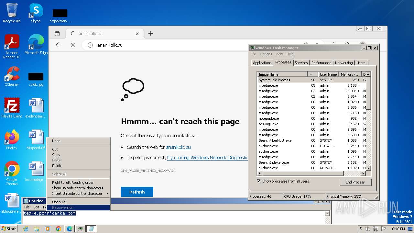414x233 pixels.
Task: Switch to the Services tab
Action: (x=301, y=63)
